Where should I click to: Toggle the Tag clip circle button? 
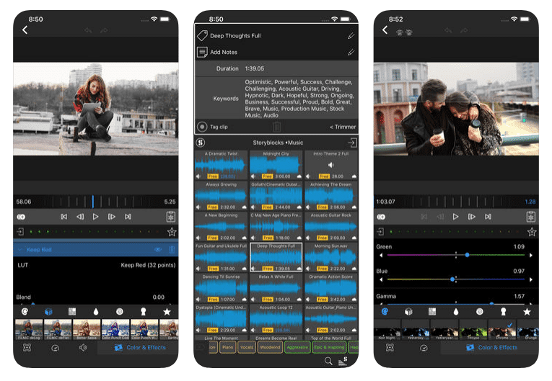tap(202, 127)
